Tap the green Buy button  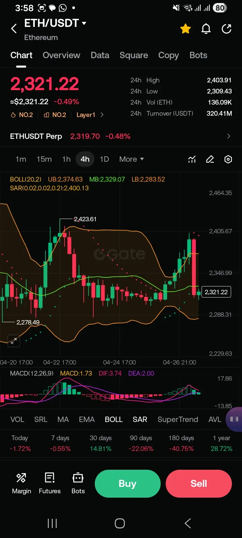coord(127,484)
